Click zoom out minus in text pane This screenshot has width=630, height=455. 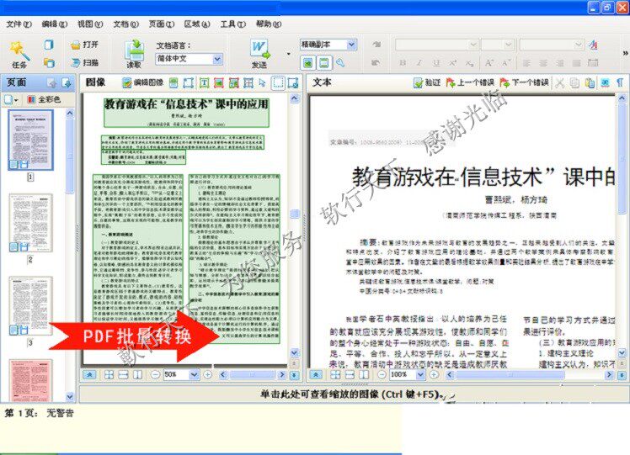pos(382,375)
